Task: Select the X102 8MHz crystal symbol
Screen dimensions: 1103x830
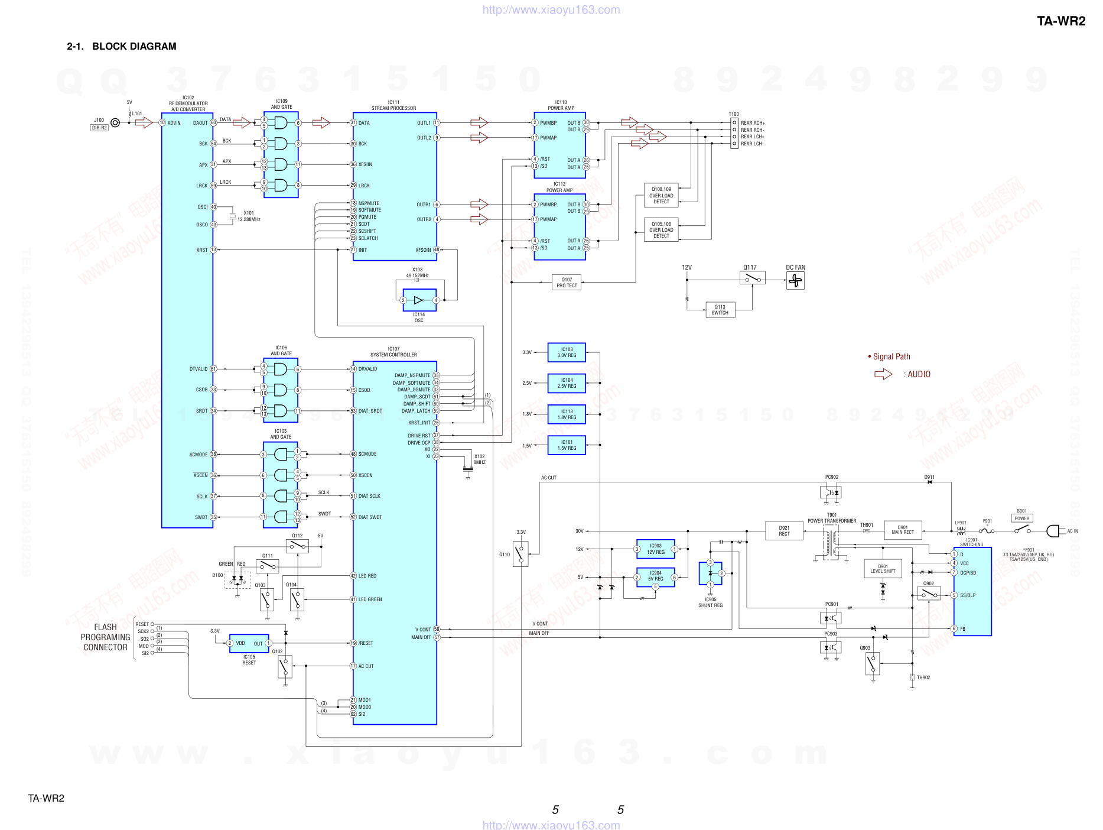Action: tap(468, 468)
